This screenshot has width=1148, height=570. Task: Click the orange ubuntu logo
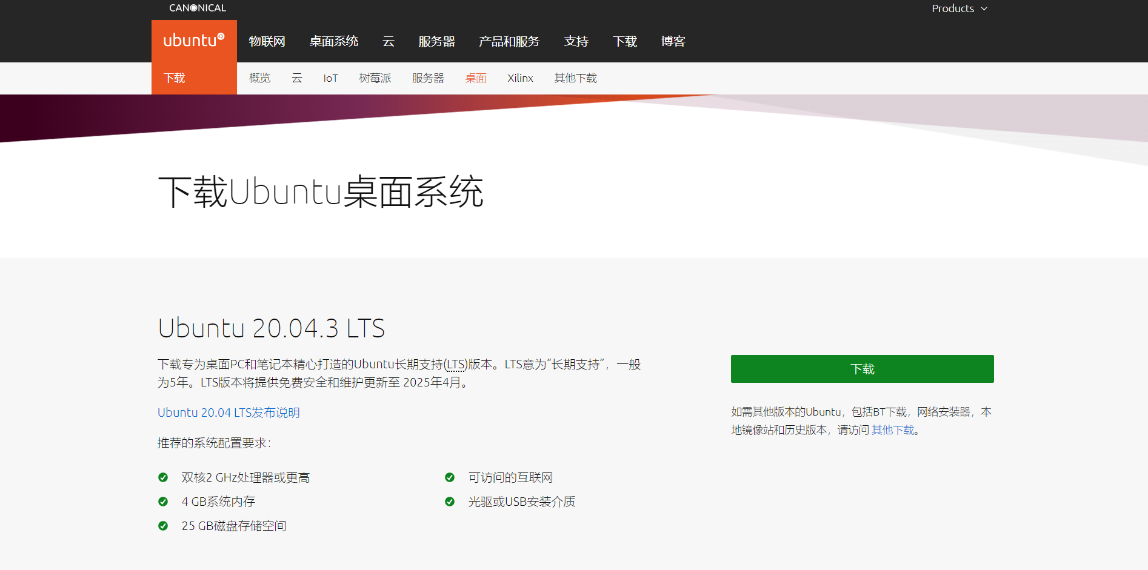[194, 41]
